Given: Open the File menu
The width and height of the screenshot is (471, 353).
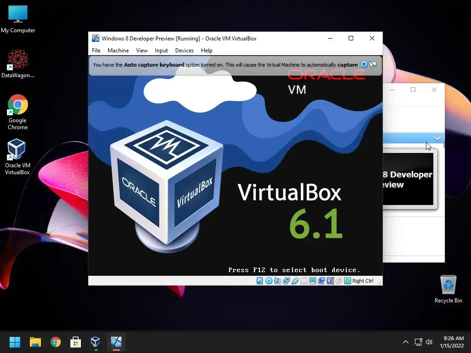Looking at the screenshot, I should (x=96, y=51).
